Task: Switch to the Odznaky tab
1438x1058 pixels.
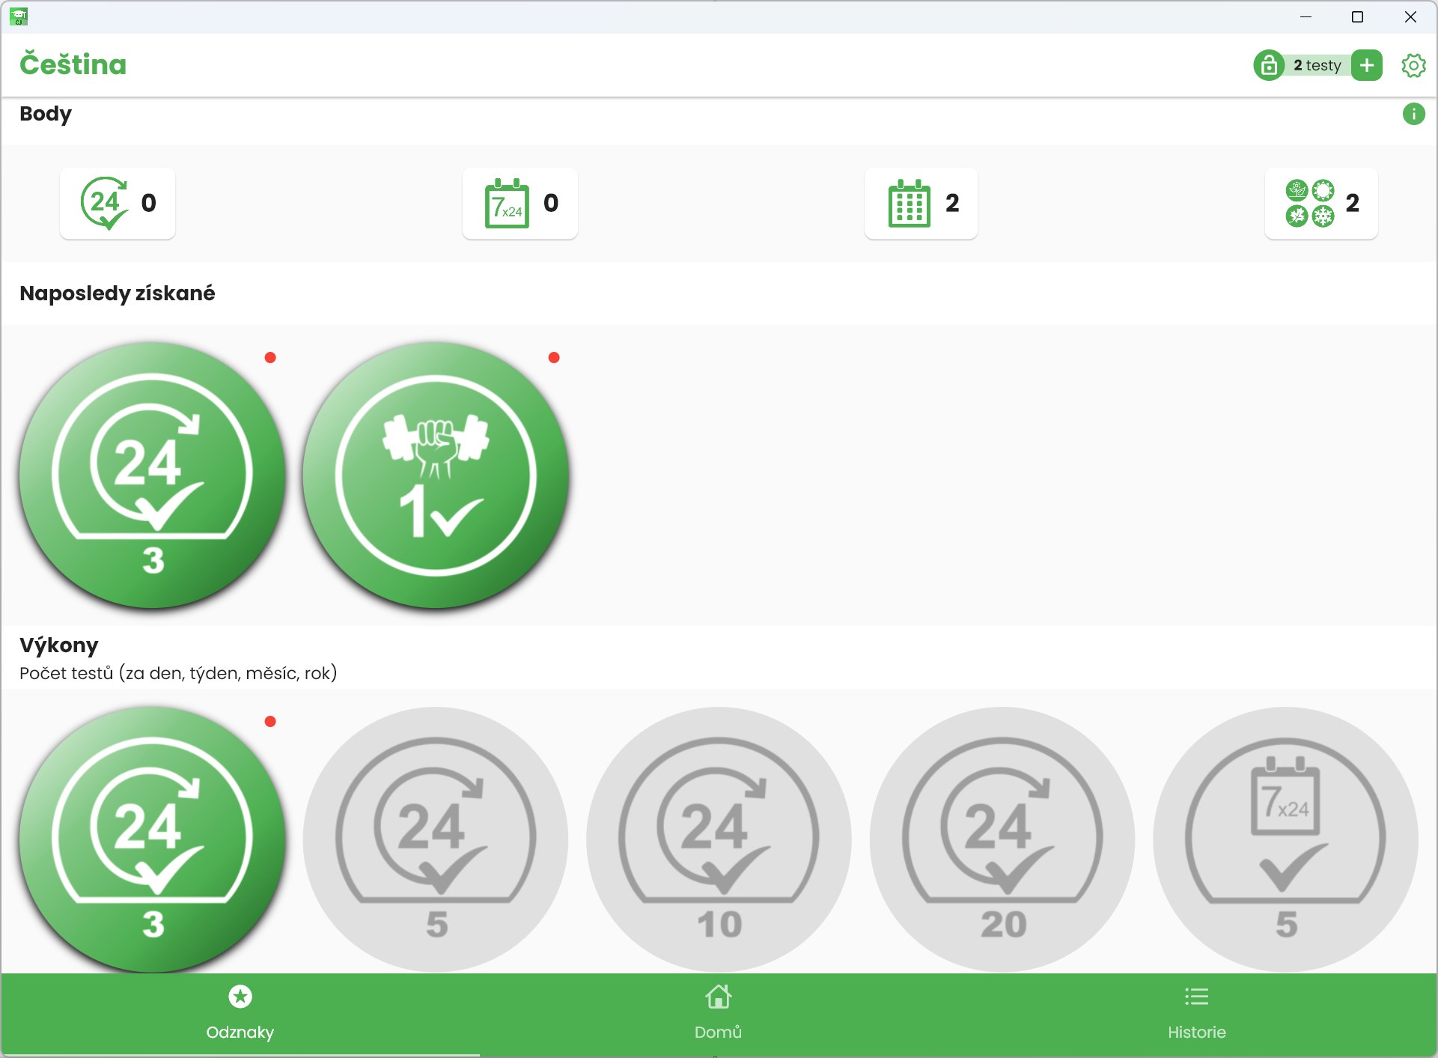Action: pyautogui.click(x=240, y=1014)
